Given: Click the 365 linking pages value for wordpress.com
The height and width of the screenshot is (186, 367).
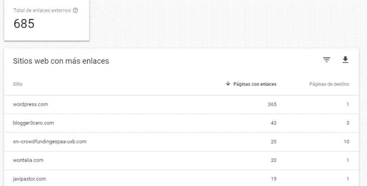Looking at the screenshot, I should click(271, 104).
